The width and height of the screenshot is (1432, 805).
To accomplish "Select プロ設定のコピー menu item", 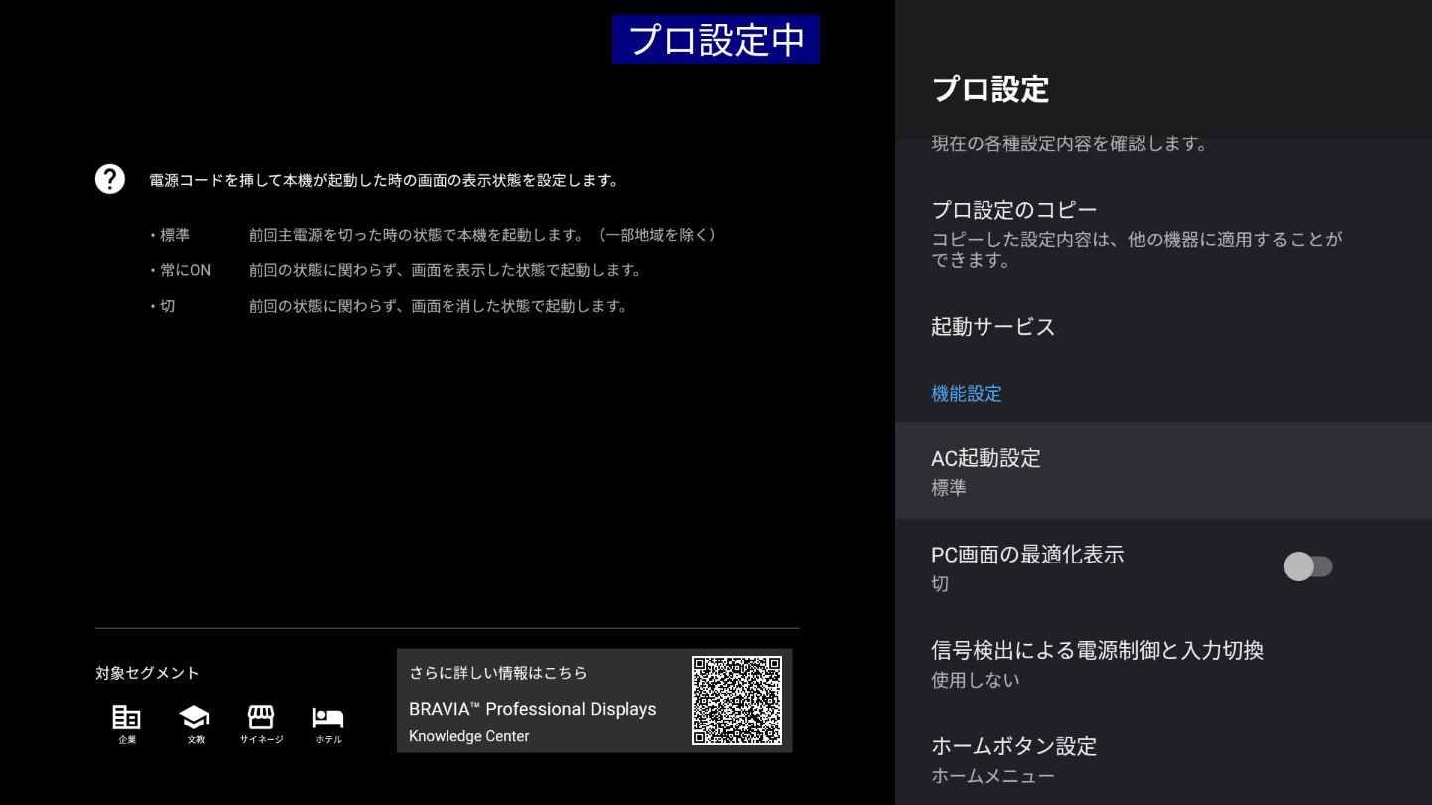I will pos(1162,234).
